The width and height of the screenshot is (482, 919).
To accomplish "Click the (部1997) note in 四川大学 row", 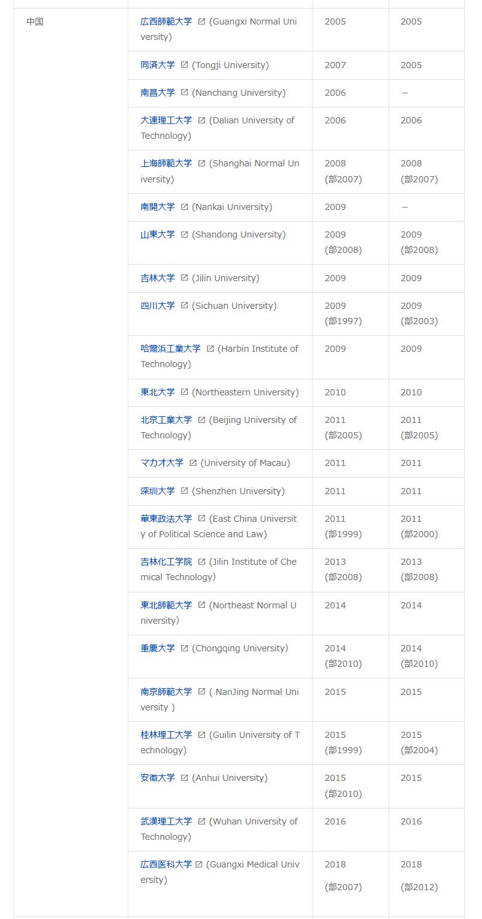I will (x=343, y=321).
